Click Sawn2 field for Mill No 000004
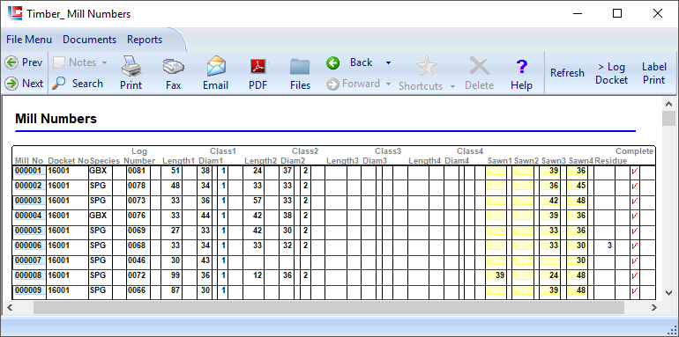Screen dimensions: 679x337 524,216
